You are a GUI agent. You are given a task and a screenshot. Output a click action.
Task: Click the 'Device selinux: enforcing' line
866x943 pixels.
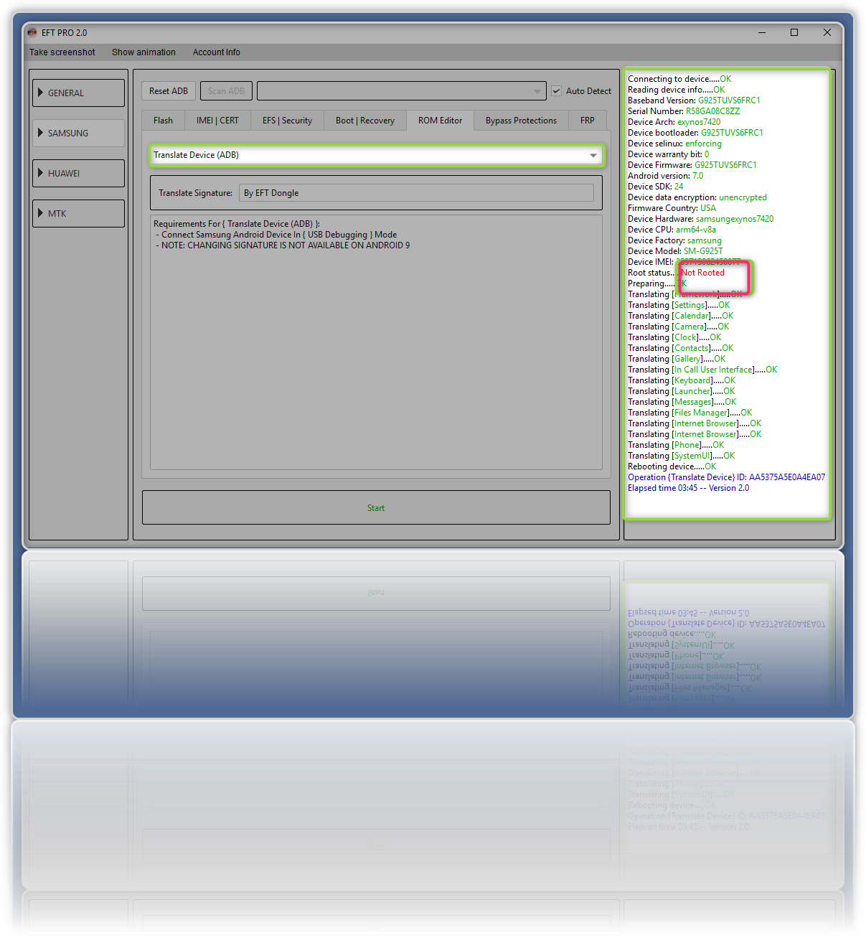coord(674,144)
